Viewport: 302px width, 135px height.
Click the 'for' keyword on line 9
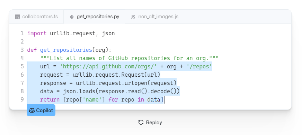(113, 99)
